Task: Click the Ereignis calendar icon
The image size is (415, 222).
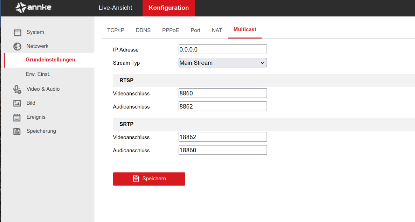Action: pos(17,117)
